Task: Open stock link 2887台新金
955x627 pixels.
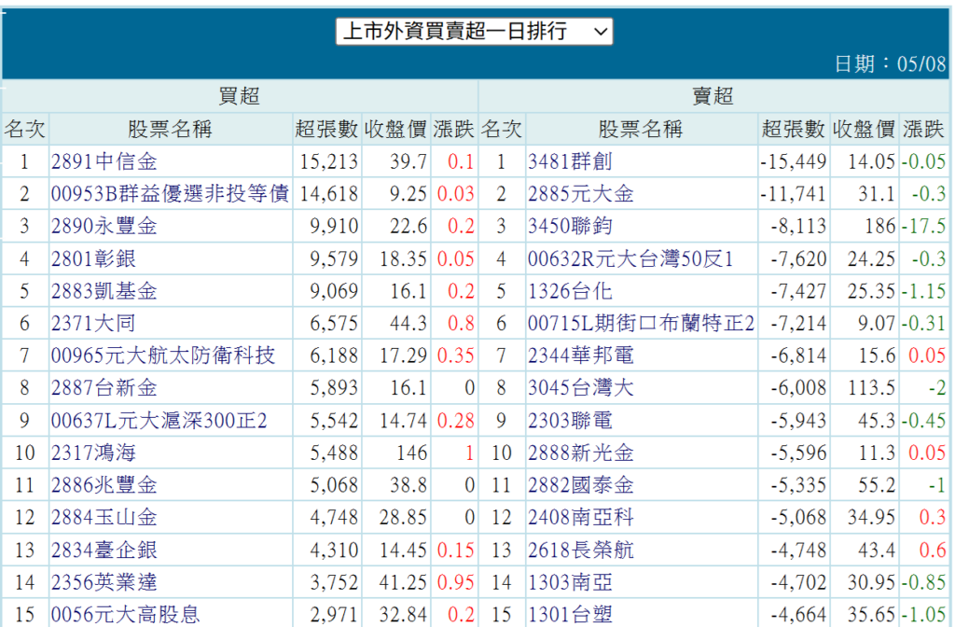Action: 104,388
